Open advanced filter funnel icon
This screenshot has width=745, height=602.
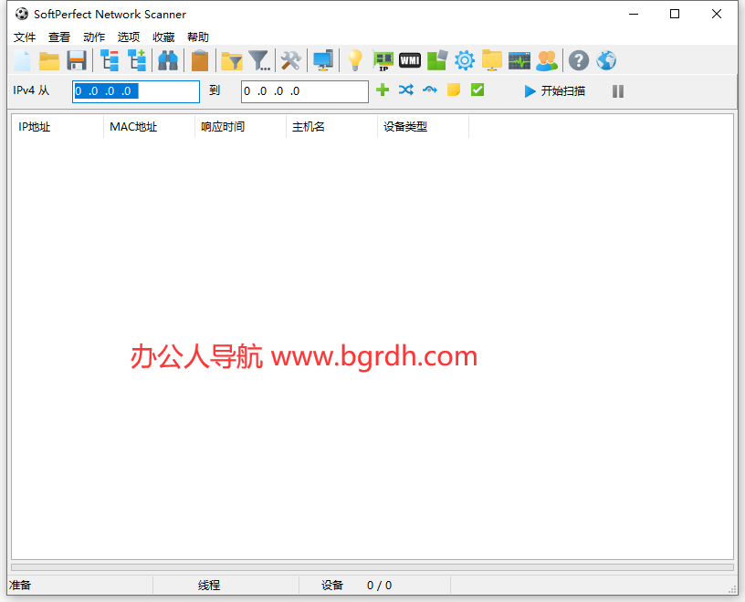(260, 61)
